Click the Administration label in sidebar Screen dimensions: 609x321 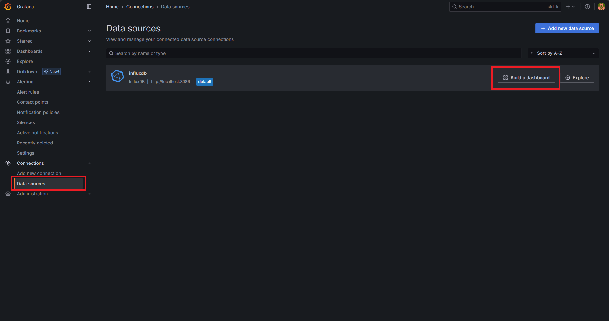(32, 194)
